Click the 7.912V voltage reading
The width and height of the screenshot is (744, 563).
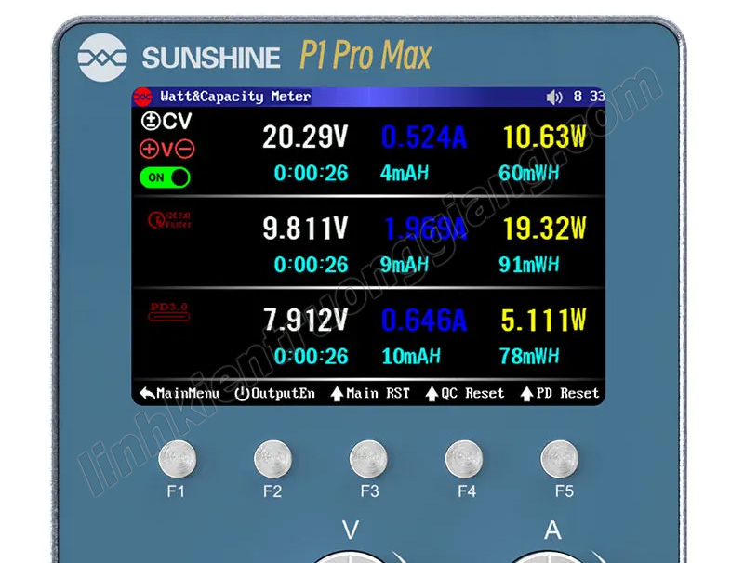click(x=306, y=320)
